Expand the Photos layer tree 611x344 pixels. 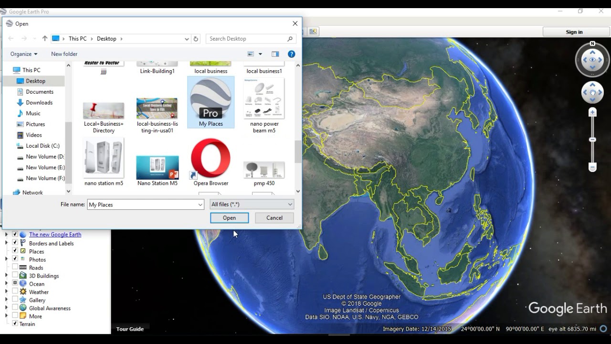[7, 259]
